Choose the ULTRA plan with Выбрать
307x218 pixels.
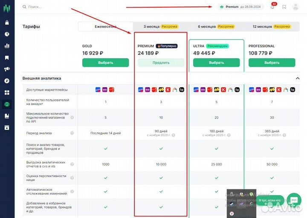click(x=216, y=63)
